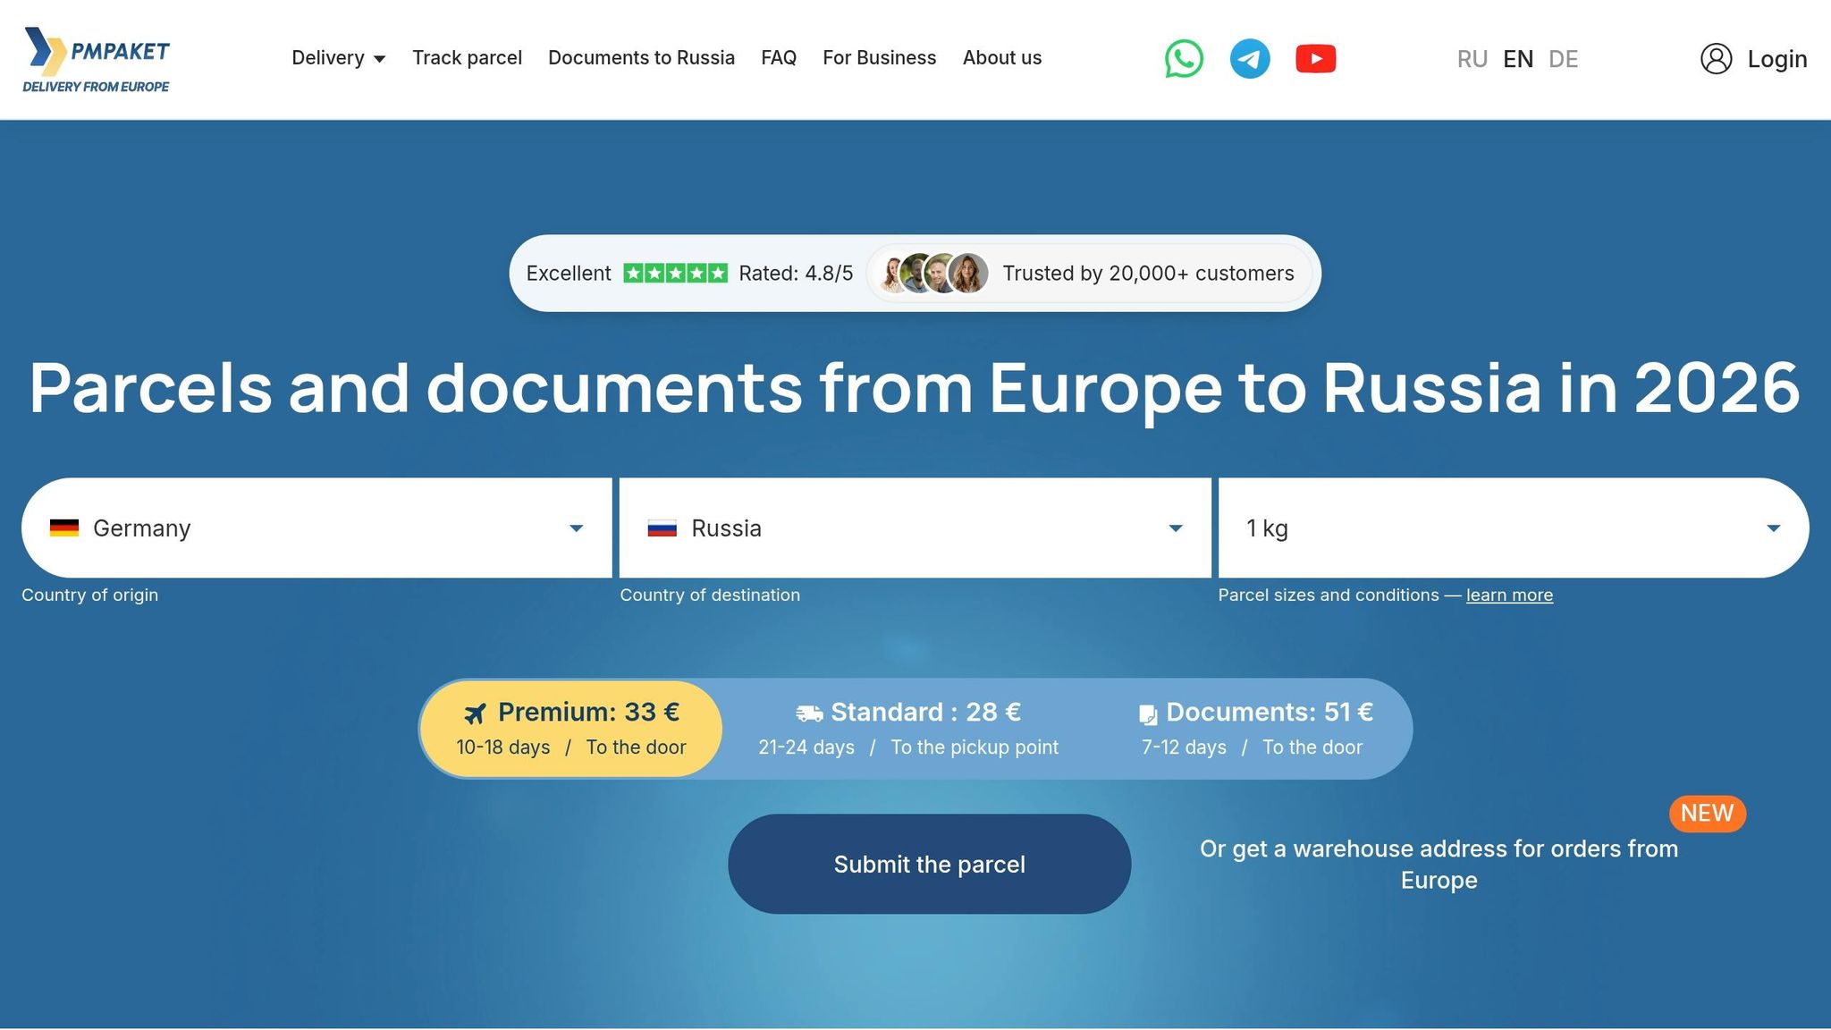Click the green star rating icons
Screen dimensions: 1831x1030
675,274
